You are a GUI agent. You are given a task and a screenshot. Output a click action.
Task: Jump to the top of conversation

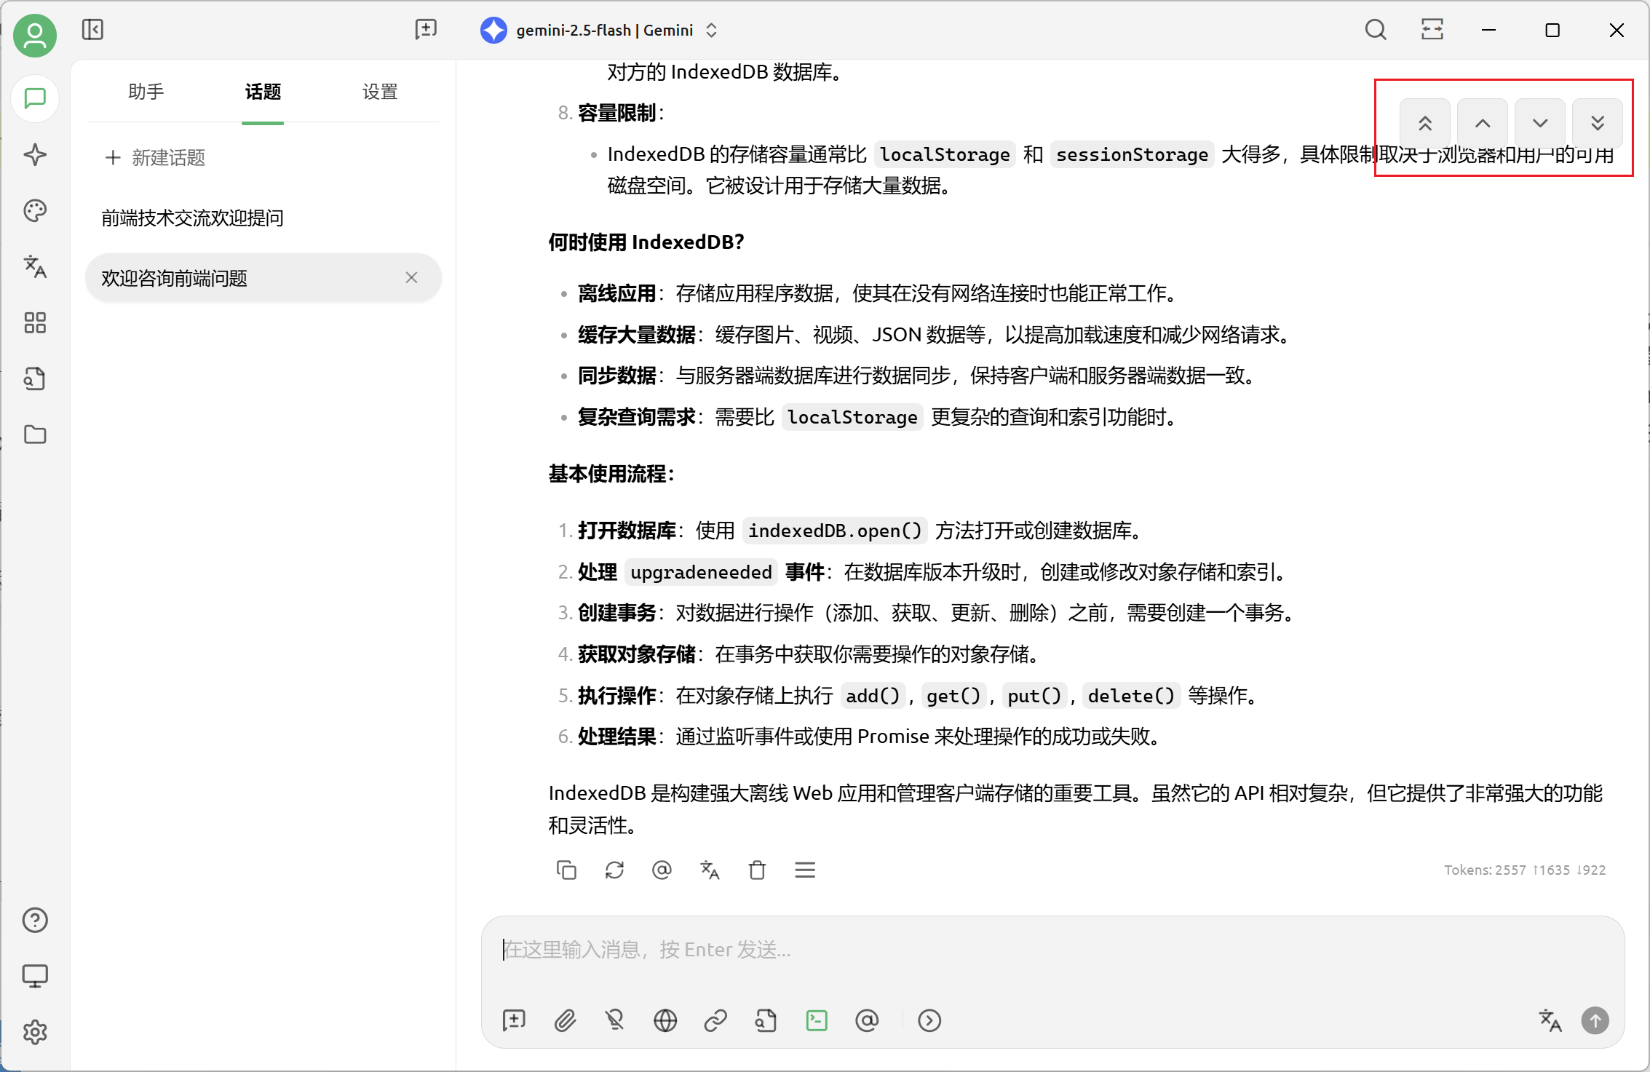[1425, 123]
